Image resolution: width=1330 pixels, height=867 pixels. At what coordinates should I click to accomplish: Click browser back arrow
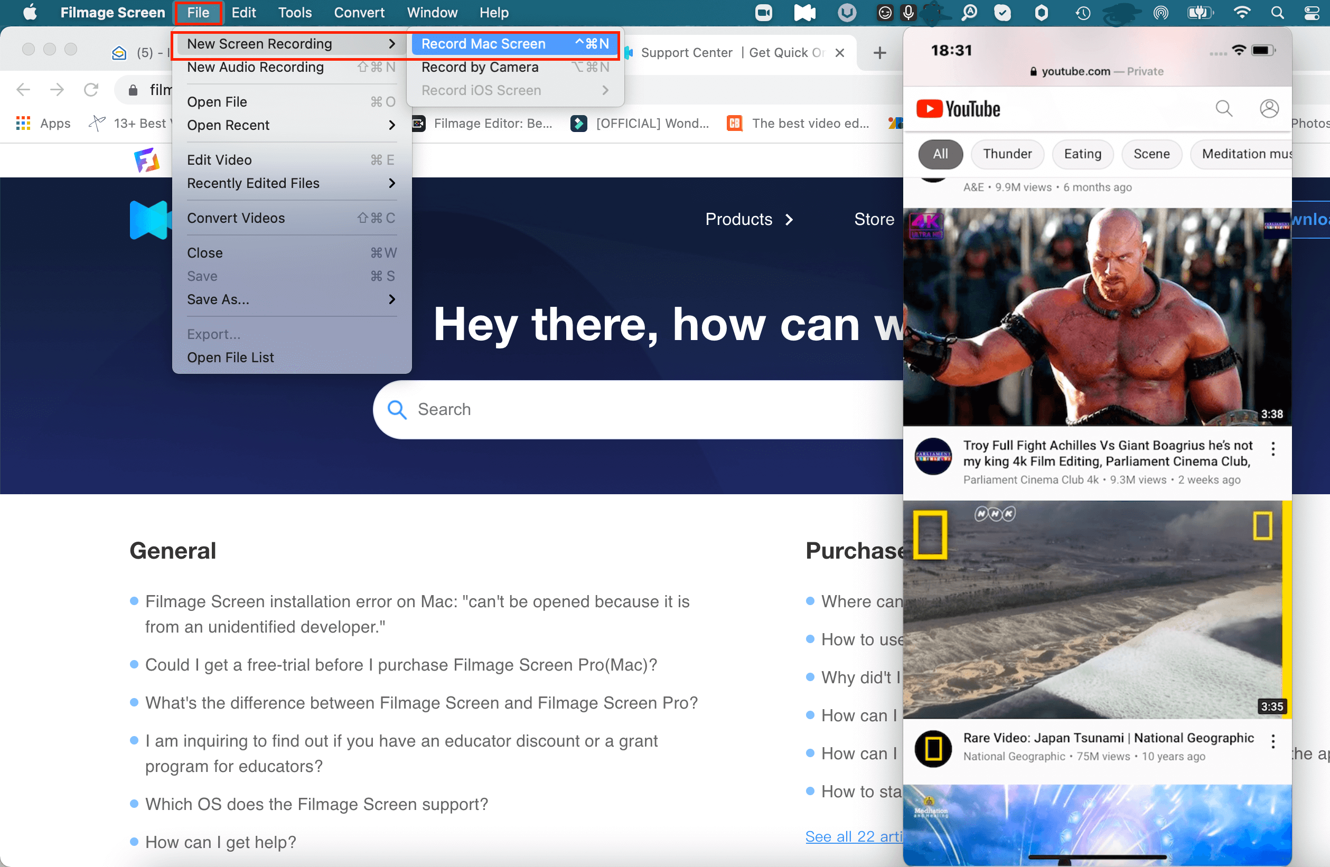coord(23,89)
